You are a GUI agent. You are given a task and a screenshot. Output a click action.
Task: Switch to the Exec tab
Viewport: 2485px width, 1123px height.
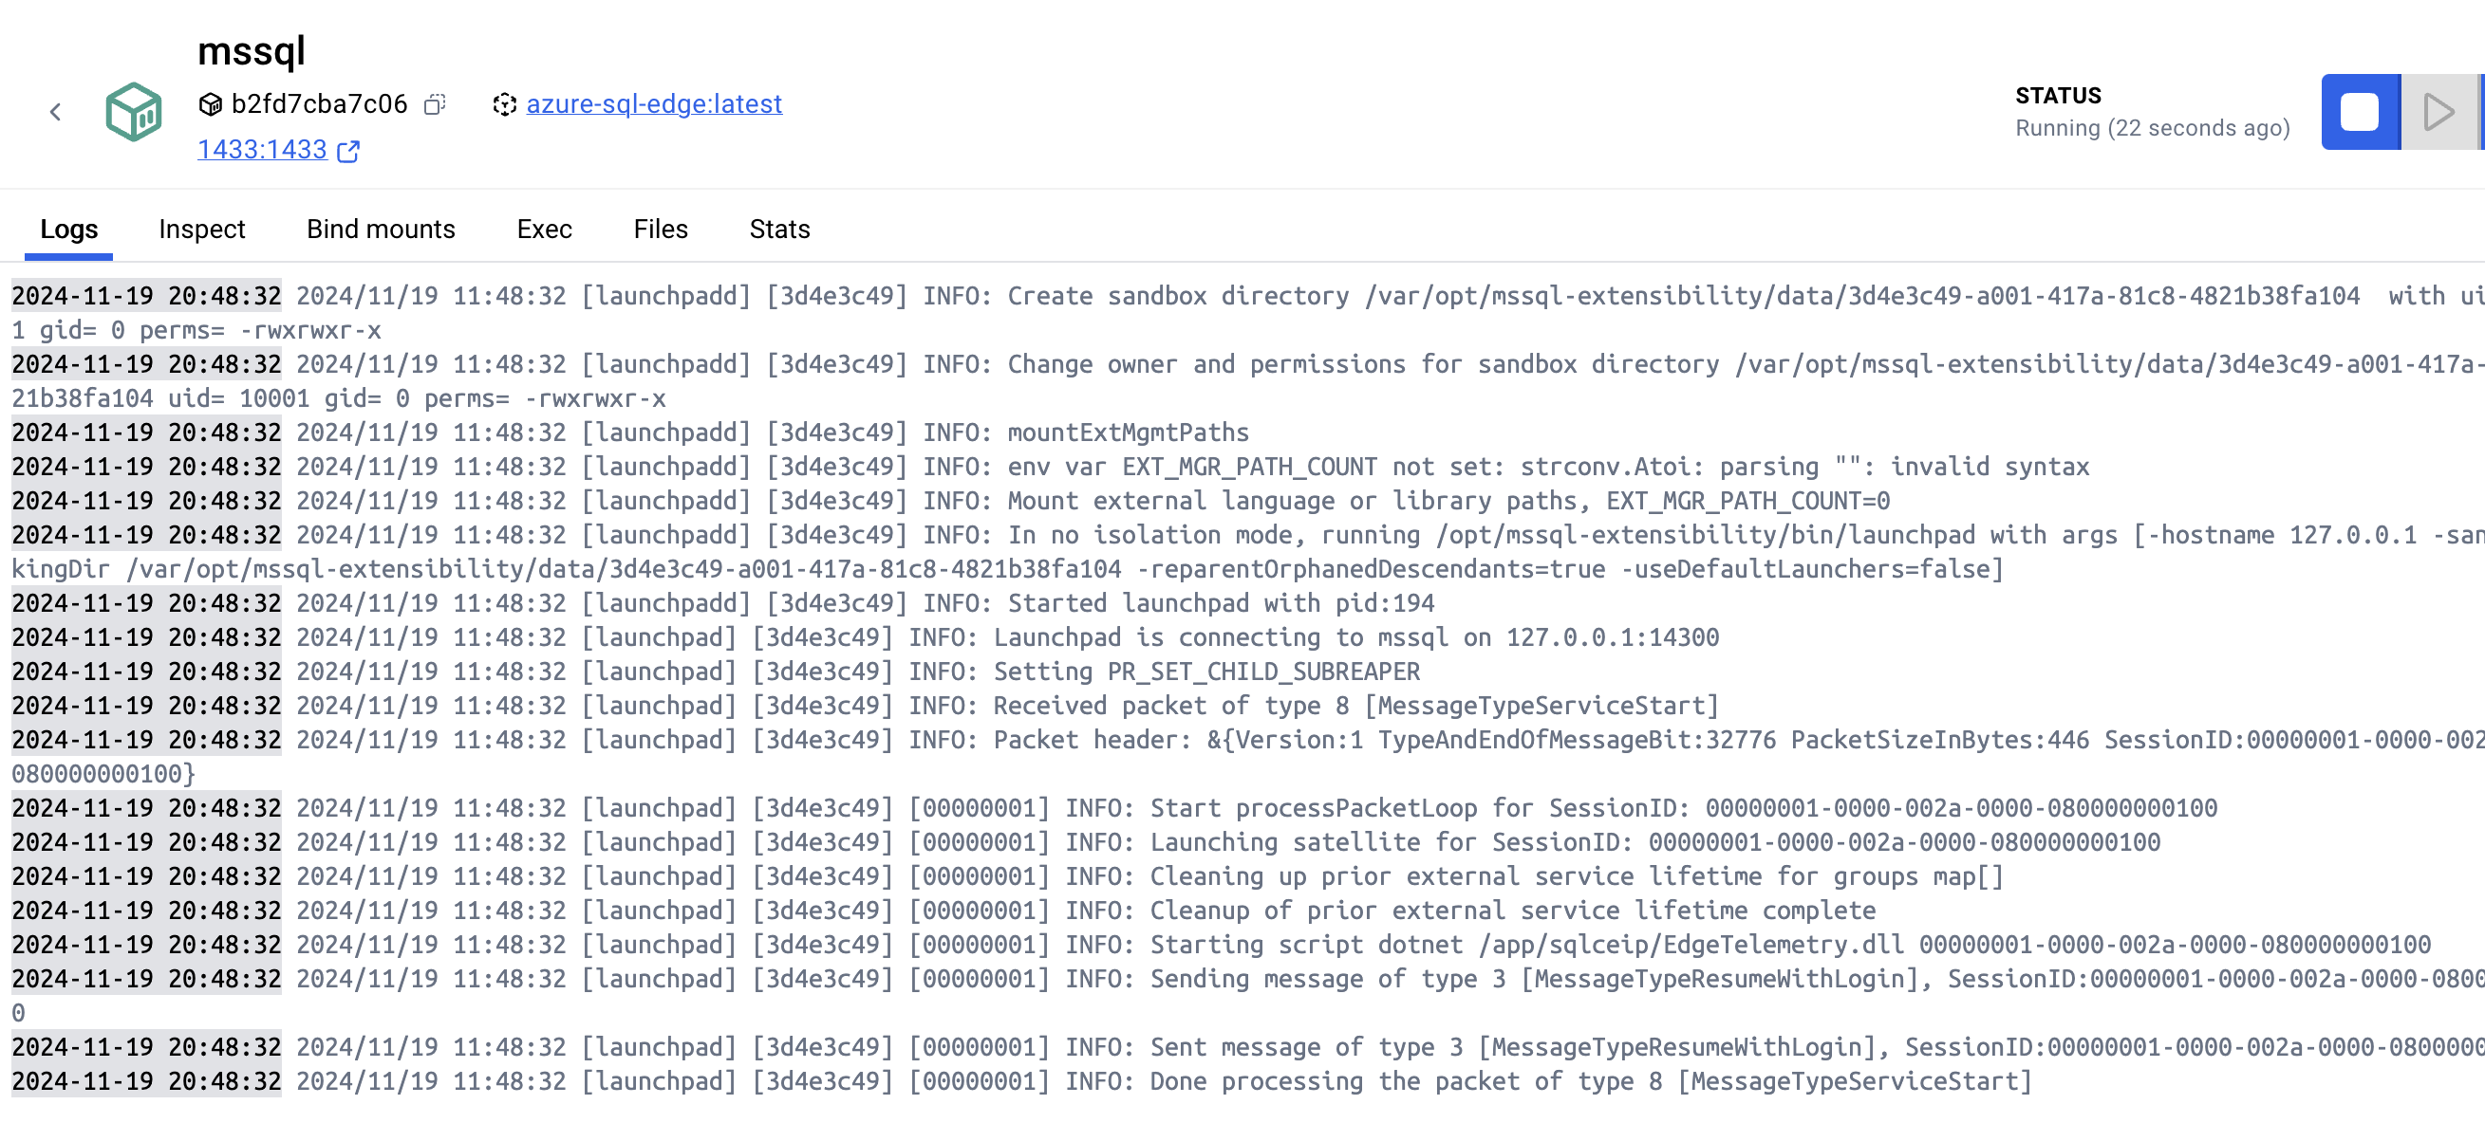coord(544,230)
